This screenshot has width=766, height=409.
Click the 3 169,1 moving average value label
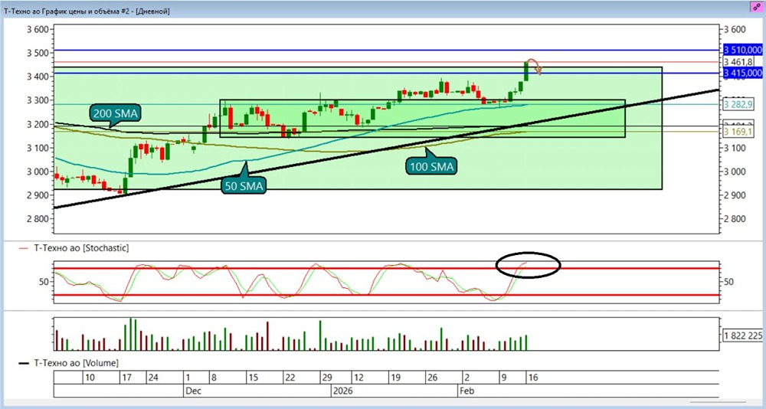click(x=738, y=132)
